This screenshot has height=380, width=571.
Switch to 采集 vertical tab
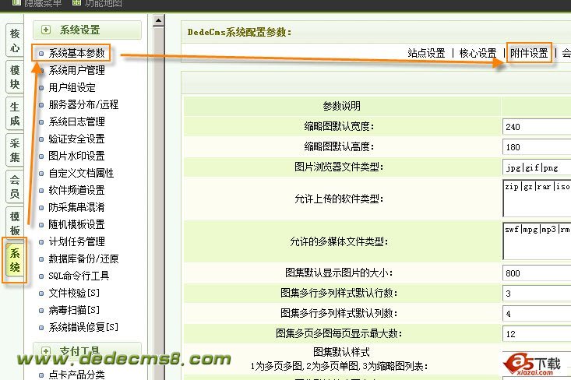click(x=15, y=150)
